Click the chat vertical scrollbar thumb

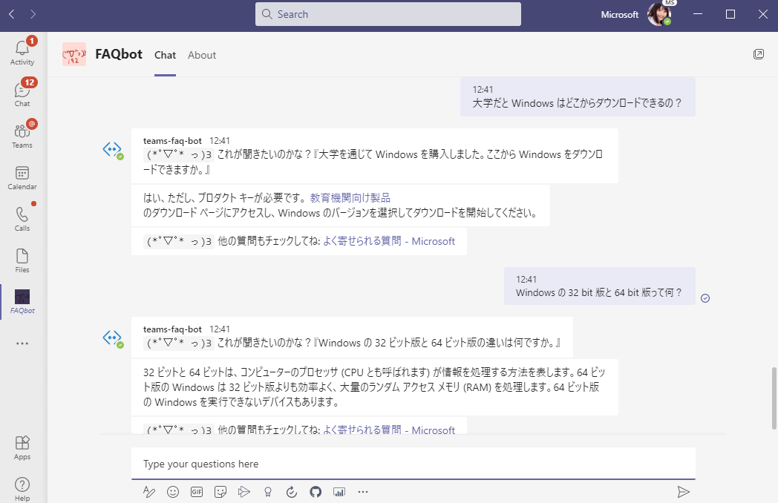[x=774, y=398]
